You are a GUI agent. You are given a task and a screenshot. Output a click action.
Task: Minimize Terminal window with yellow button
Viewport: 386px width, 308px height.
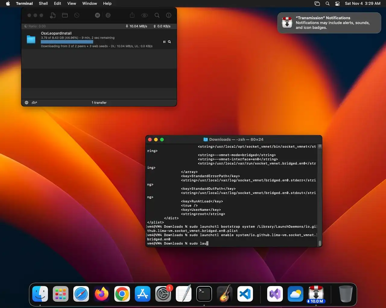pyautogui.click(x=156, y=140)
